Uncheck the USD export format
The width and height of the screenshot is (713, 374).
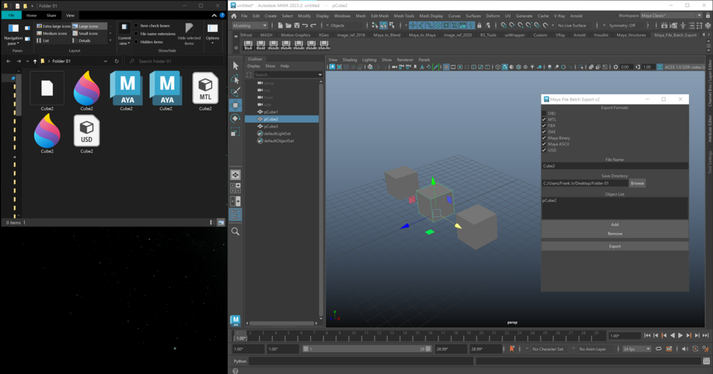coord(544,150)
